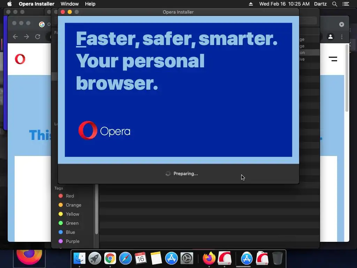Viewport: 357px width, 268px height.
Task: Open the first App Store icon in Dock
Action: point(172,259)
